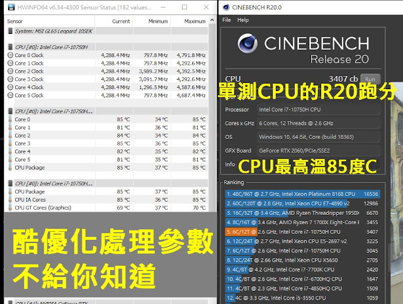Click the clock icon beside Core 5 Clock
Viewport: 403px width, 304px height.
click(x=10, y=95)
